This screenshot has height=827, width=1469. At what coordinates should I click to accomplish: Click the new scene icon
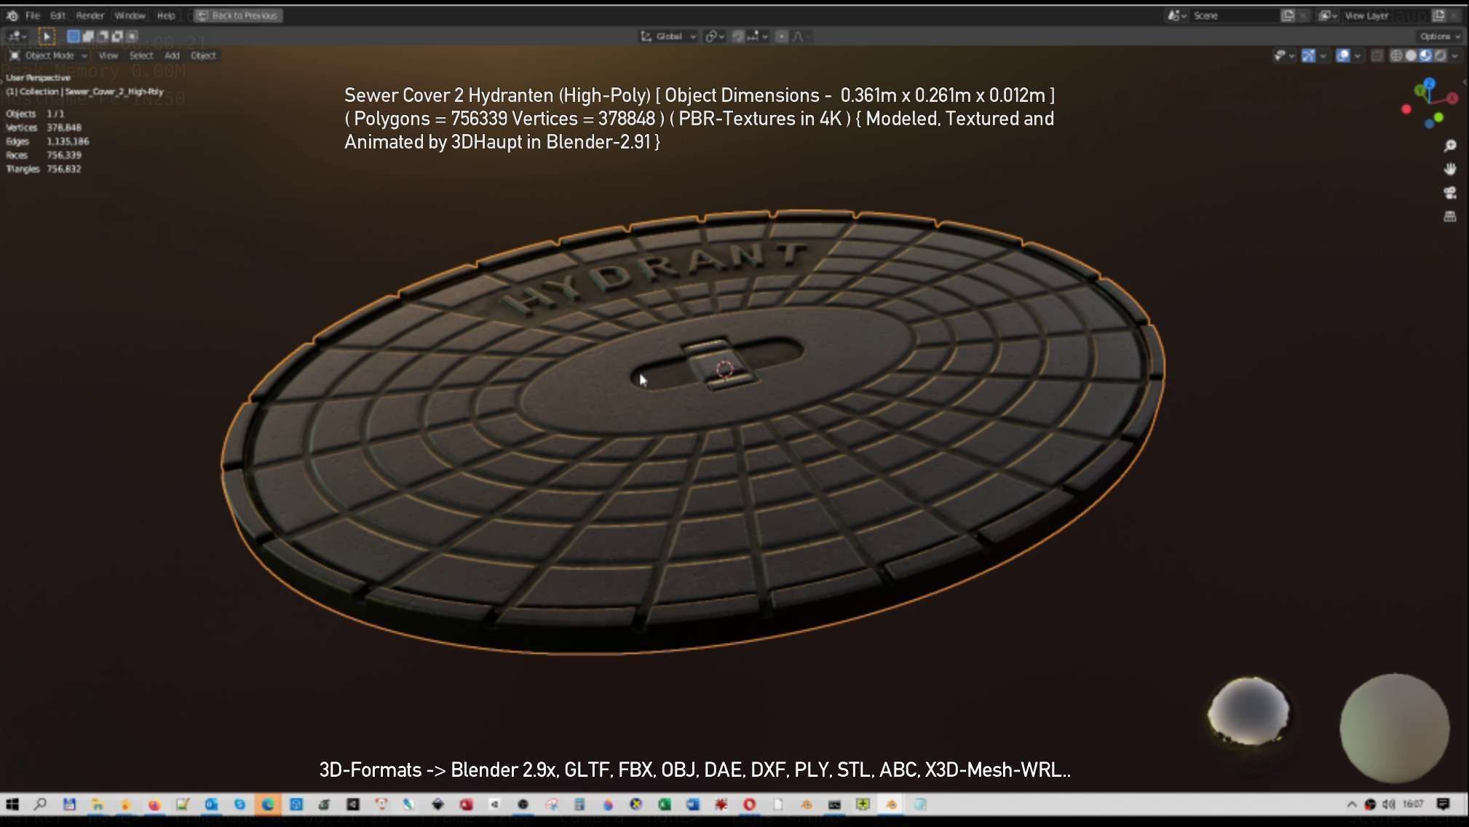point(1288,15)
